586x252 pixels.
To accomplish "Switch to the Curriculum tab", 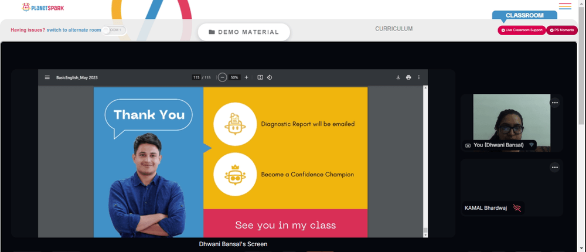I will point(394,29).
